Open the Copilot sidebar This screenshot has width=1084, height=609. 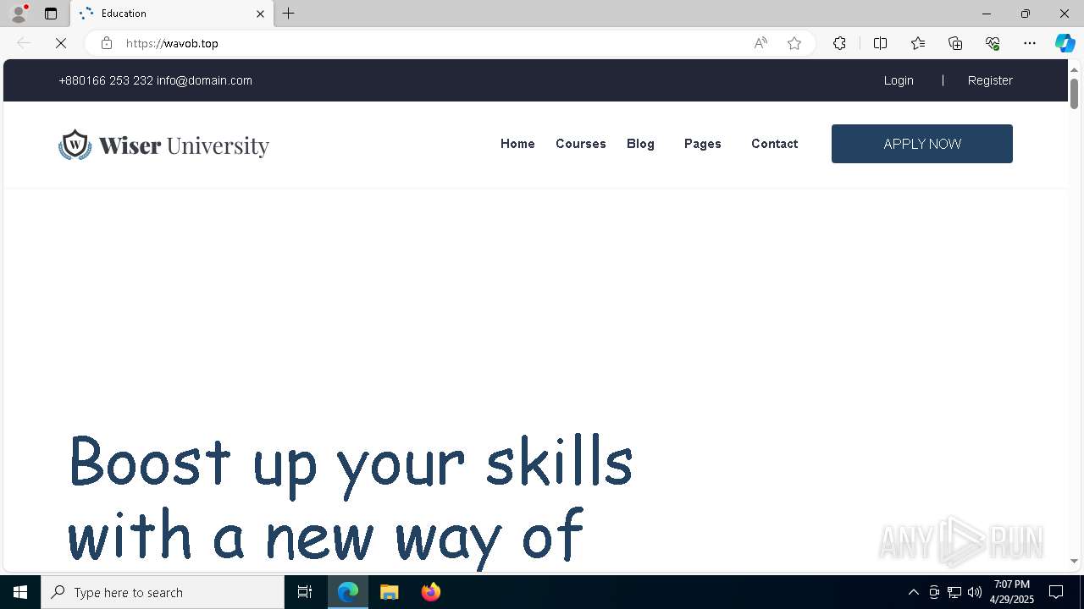pos(1065,43)
